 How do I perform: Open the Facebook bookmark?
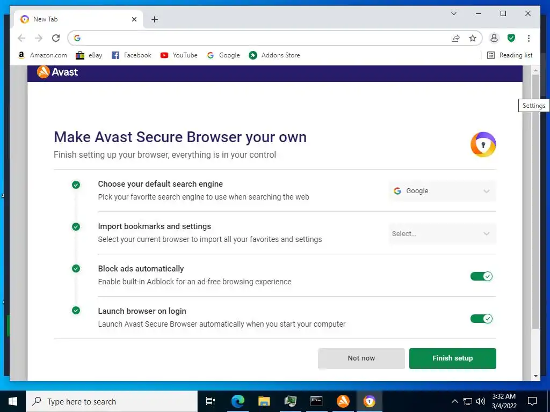tap(131, 55)
